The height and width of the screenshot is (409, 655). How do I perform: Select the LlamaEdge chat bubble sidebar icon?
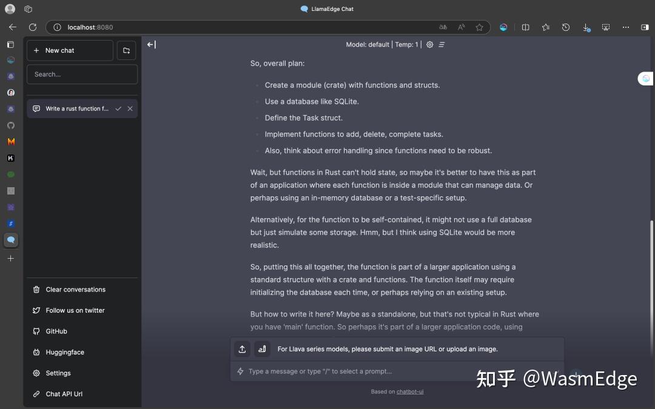click(10, 240)
